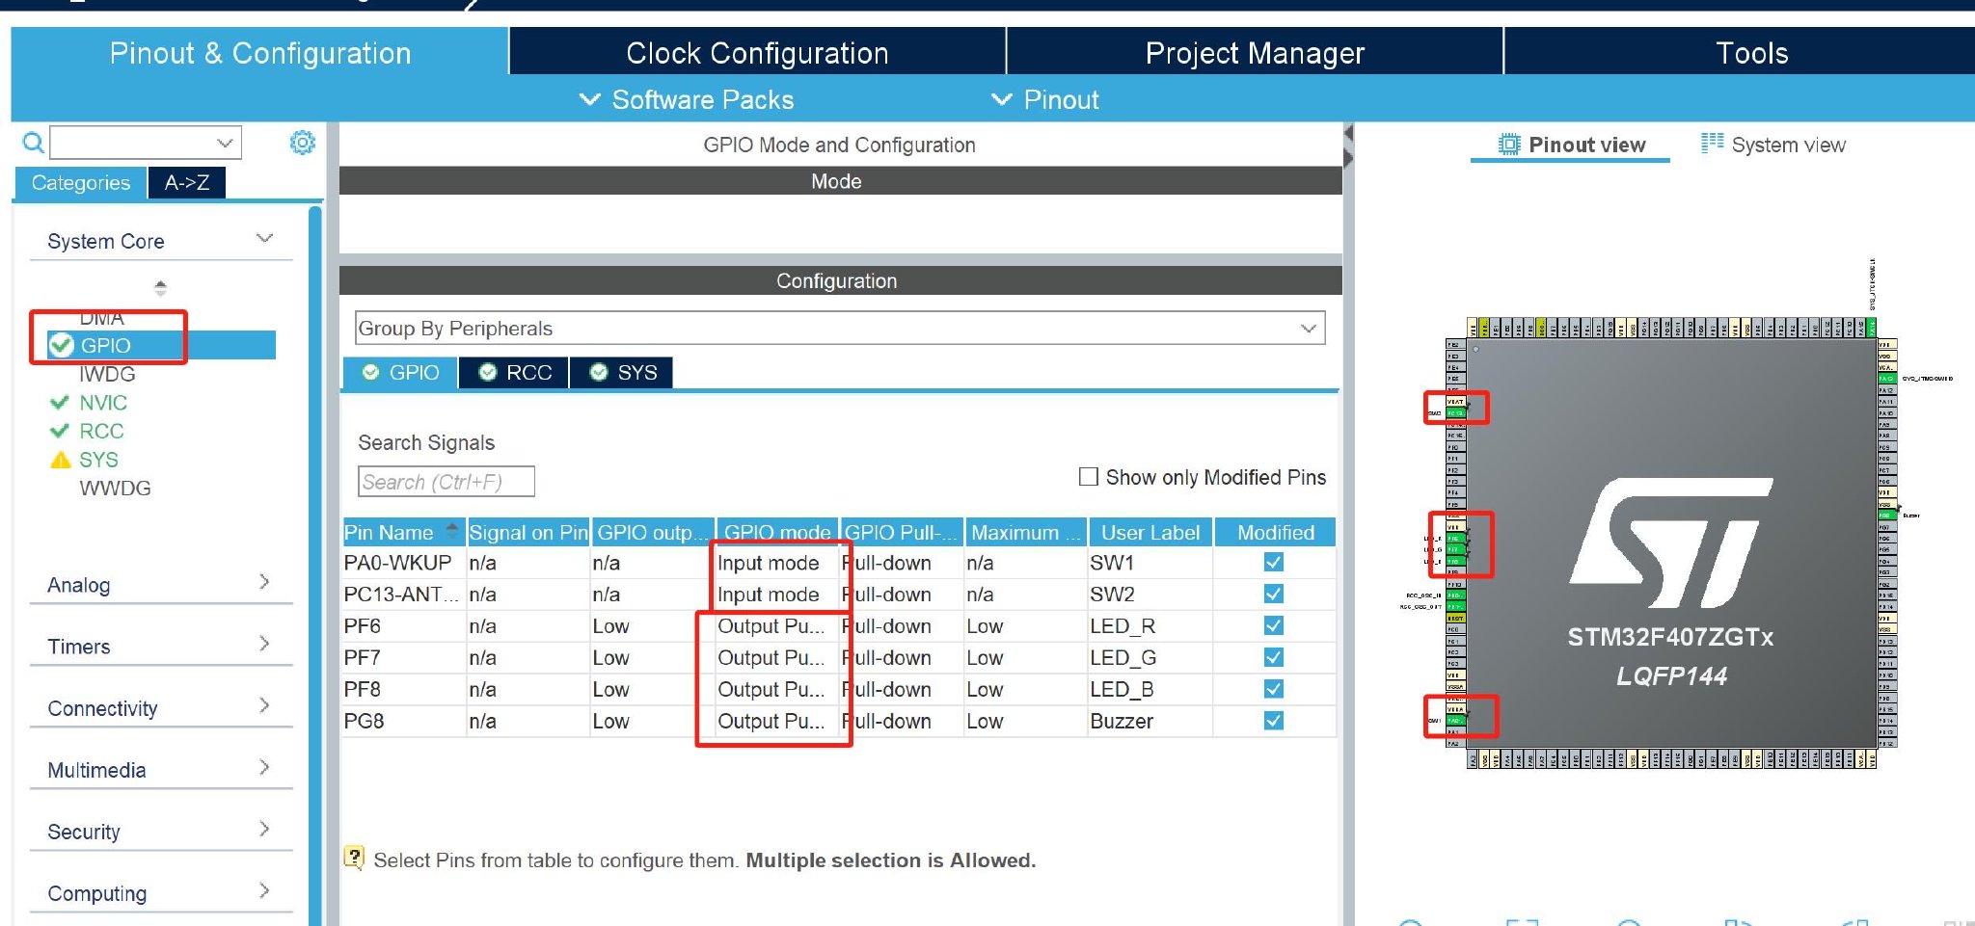Click the left panel vertical scrollbar

click(314, 559)
